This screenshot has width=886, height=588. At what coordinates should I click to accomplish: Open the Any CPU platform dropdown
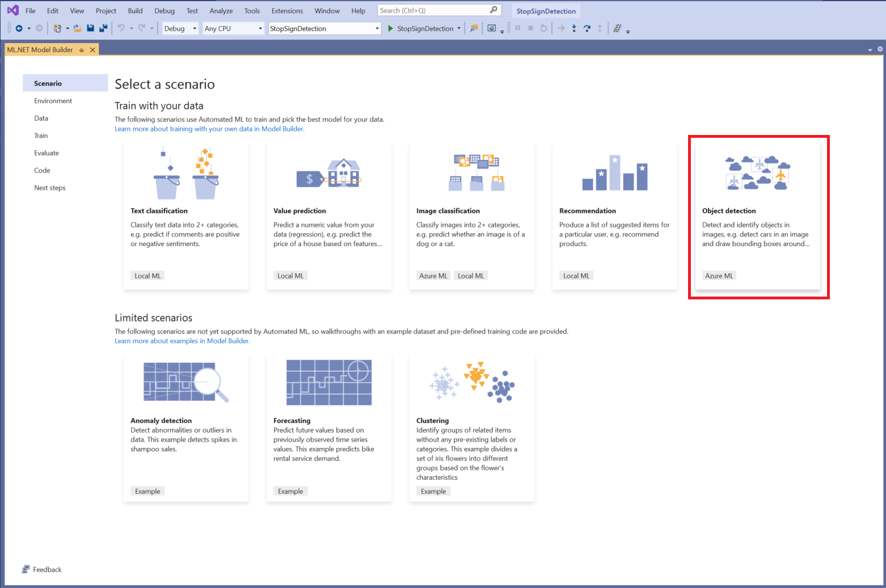tap(233, 28)
